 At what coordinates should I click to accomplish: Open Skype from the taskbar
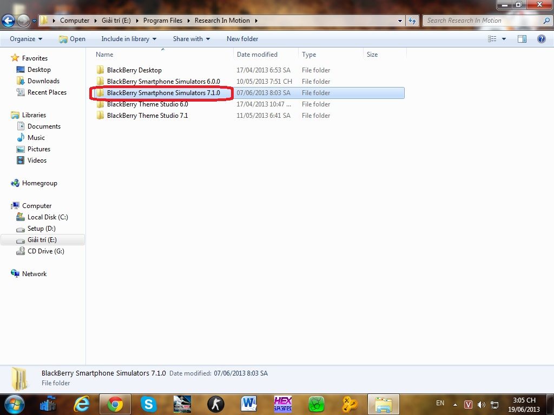pyautogui.click(x=148, y=404)
